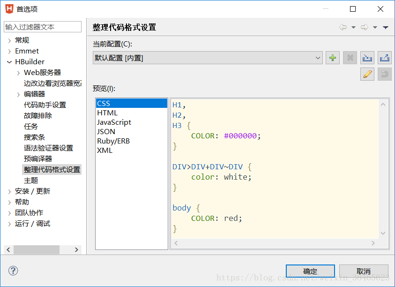The image size is (395, 287).
Task: Expand the 团队协作 tree node
Action: pyautogui.click(x=9, y=213)
